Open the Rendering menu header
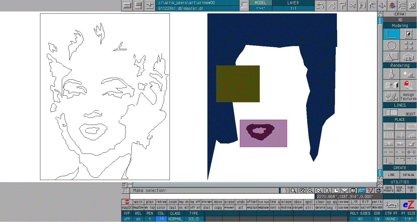 tap(400, 65)
